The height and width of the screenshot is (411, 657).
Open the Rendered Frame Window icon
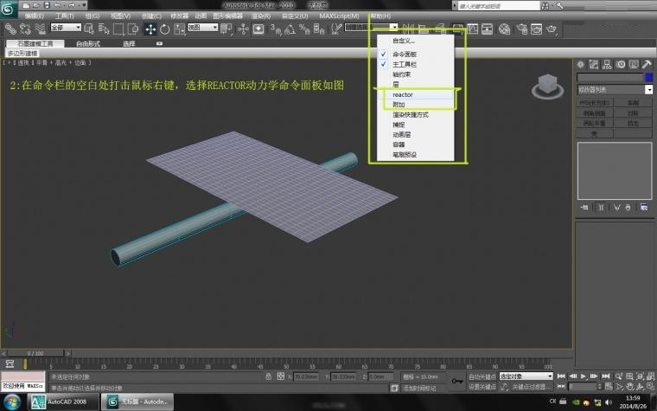click(x=537, y=29)
